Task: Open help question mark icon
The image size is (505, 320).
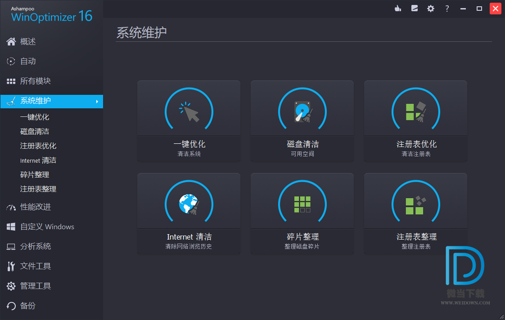Action: pyautogui.click(x=447, y=9)
